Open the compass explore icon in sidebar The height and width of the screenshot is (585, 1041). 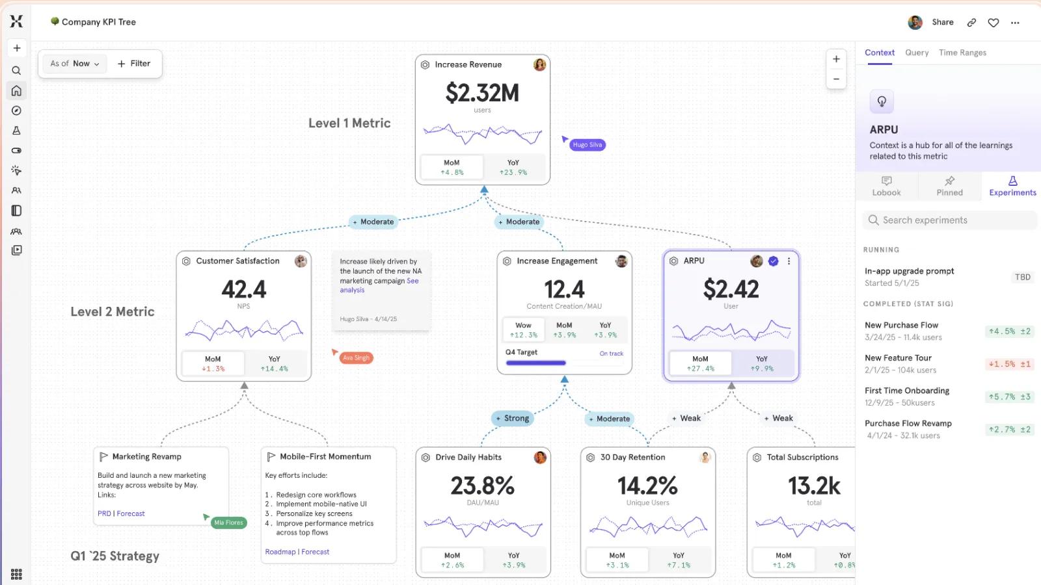[17, 110]
